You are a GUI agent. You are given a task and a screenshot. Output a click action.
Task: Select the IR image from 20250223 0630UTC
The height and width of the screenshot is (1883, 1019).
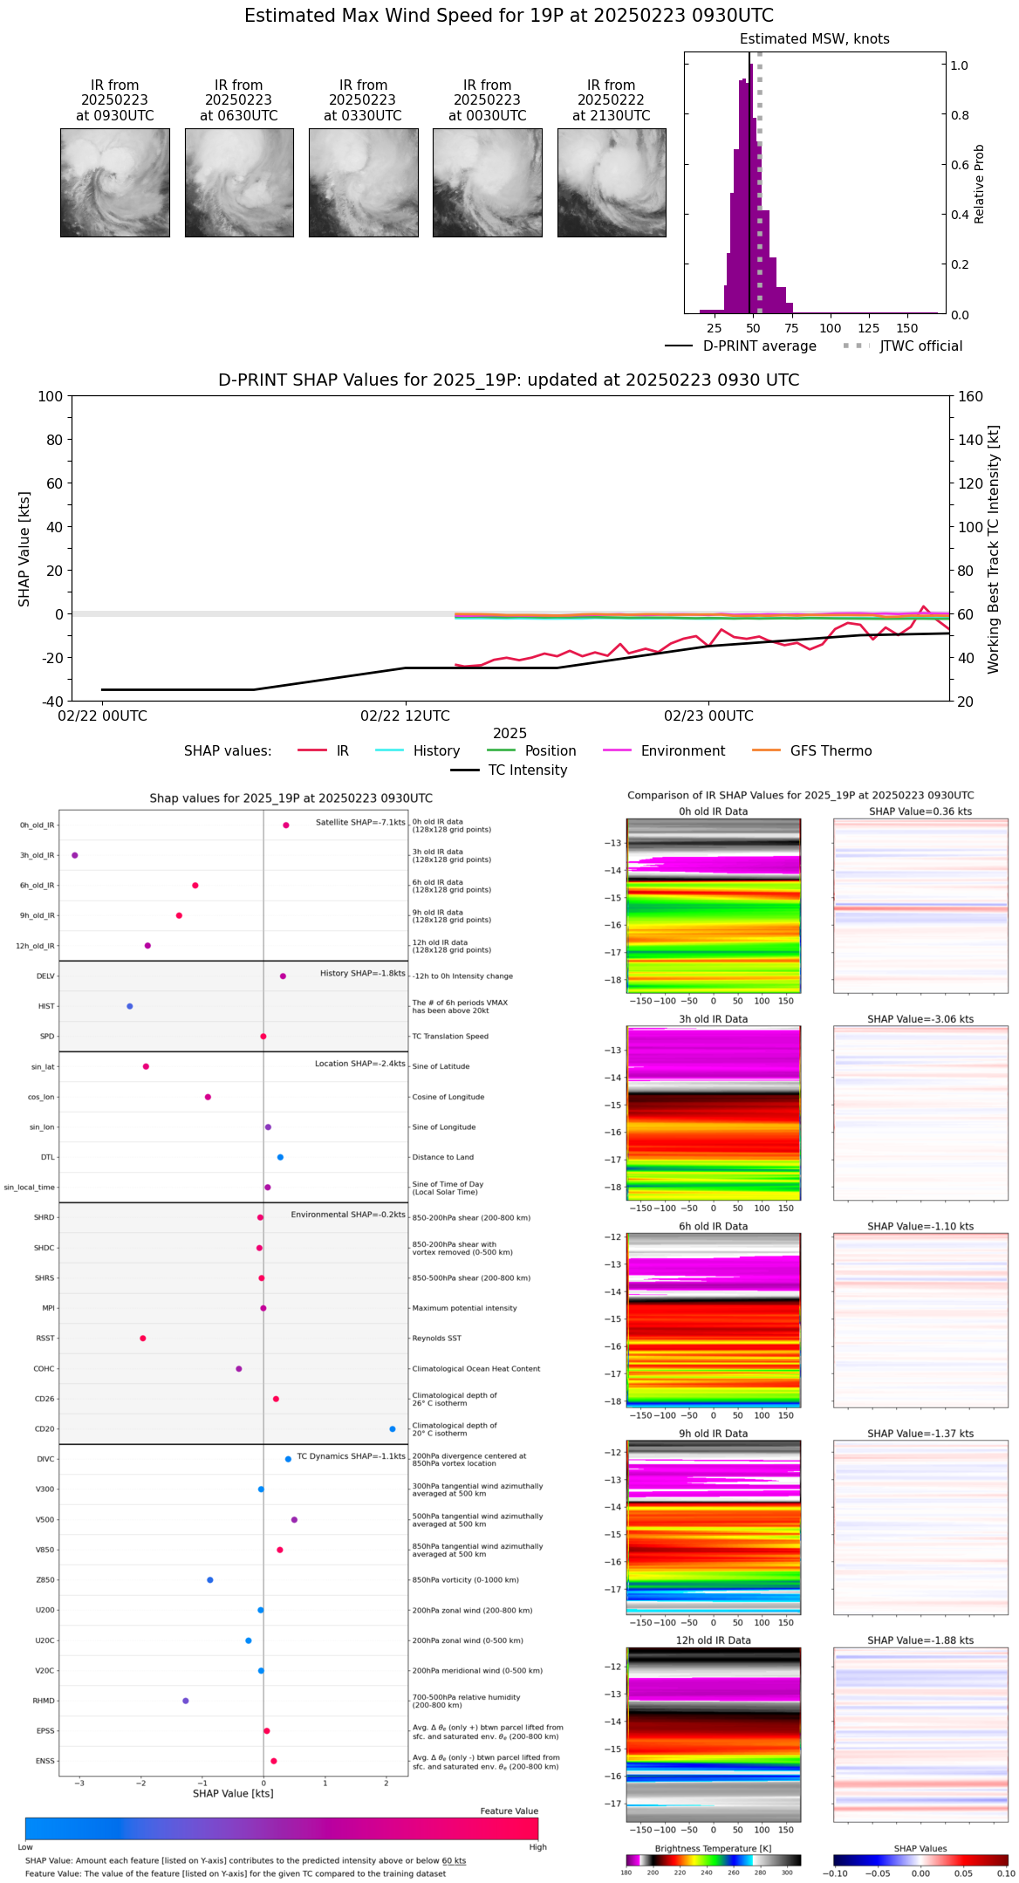point(239,182)
